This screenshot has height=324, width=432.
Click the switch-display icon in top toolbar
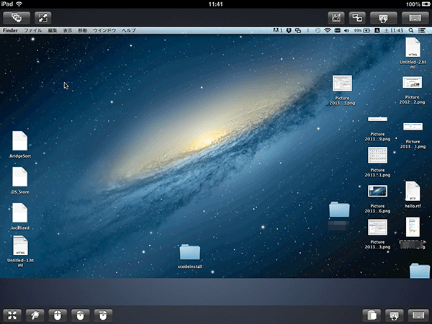(357, 18)
